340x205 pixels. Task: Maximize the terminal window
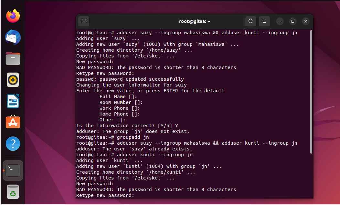click(x=293, y=21)
